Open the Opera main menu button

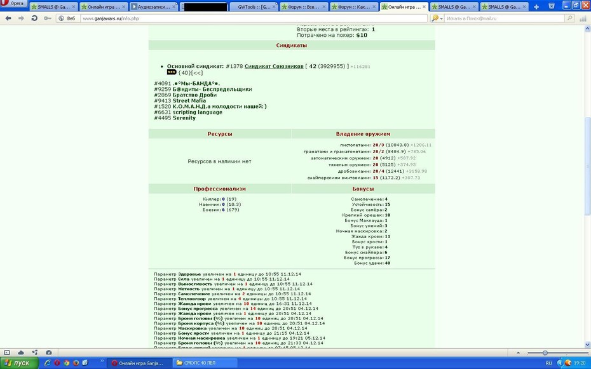(13, 3)
